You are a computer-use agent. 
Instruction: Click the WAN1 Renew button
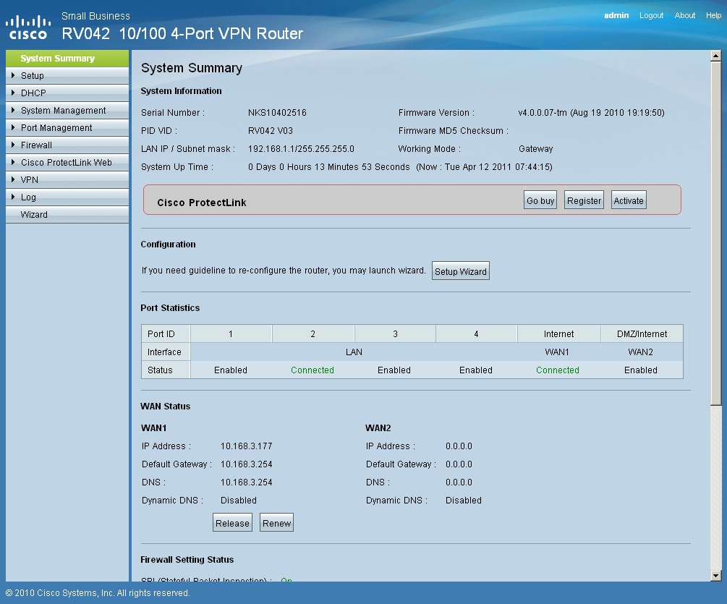point(276,523)
